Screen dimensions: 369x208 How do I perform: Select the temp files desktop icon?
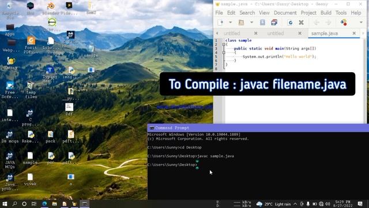(x=31, y=90)
